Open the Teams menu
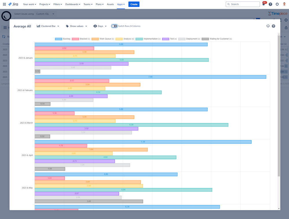 tap(88, 4)
